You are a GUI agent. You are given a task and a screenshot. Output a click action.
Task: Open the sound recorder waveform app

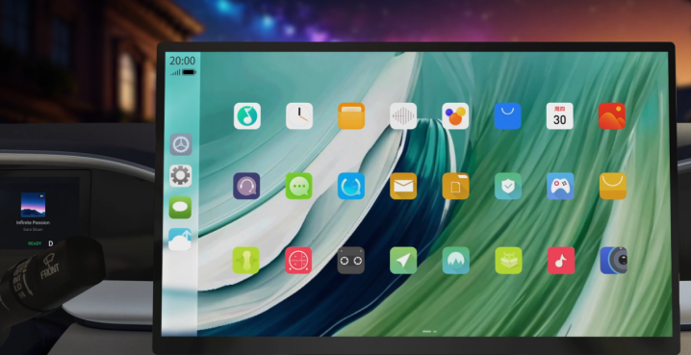tap(403, 115)
